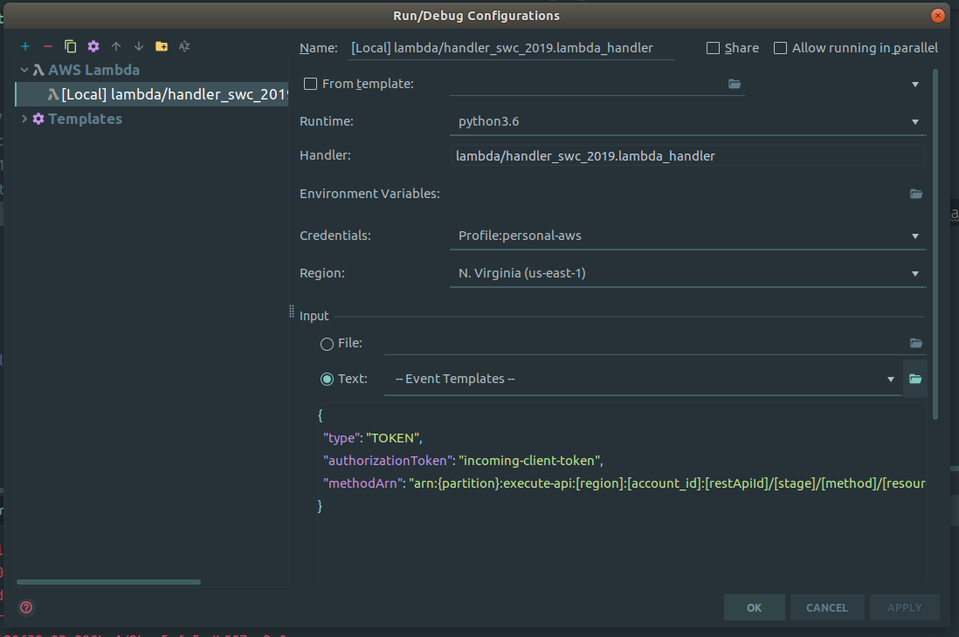
Task: Create new folder for configurations
Action: (162, 46)
